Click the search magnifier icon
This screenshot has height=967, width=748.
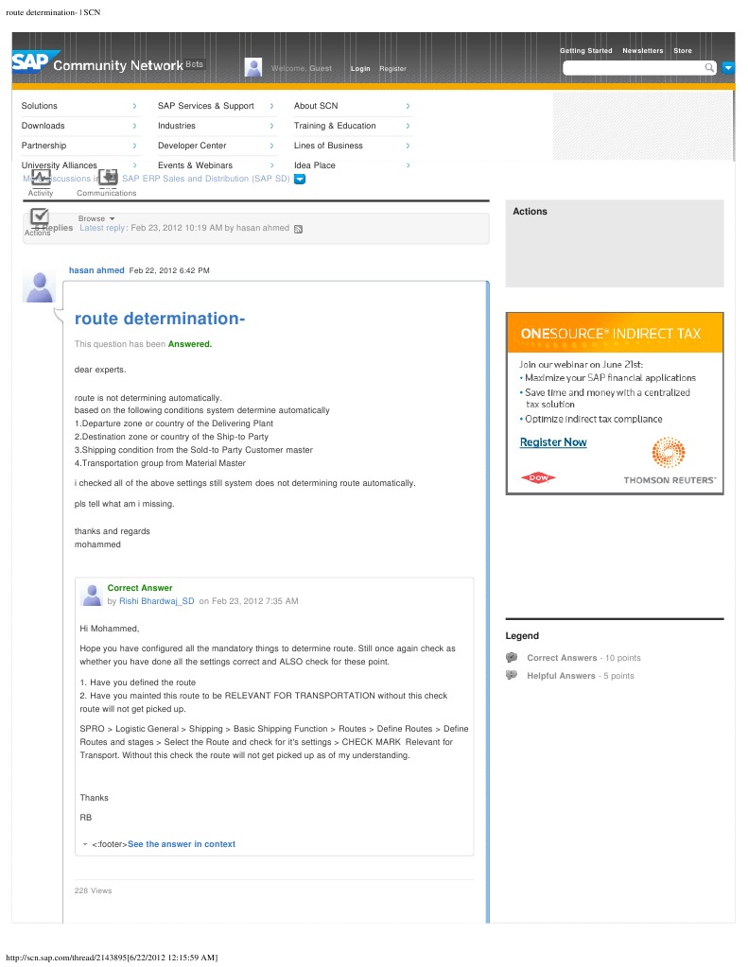tap(710, 68)
